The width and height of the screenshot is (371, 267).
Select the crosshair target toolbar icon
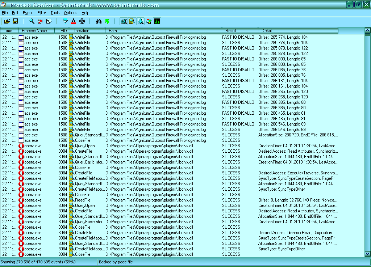click(x=82, y=21)
